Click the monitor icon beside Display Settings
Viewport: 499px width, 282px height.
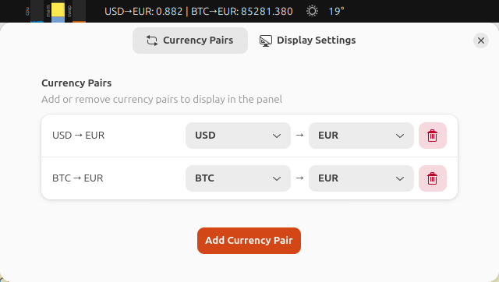click(x=265, y=41)
